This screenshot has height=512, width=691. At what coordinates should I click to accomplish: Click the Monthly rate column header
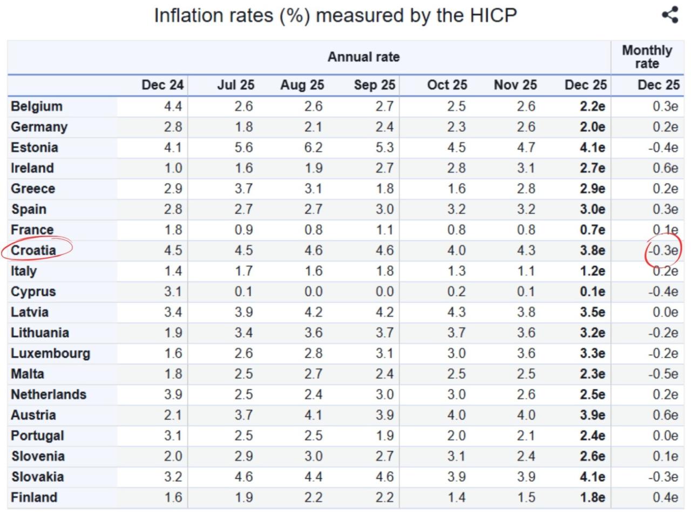[x=647, y=57]
